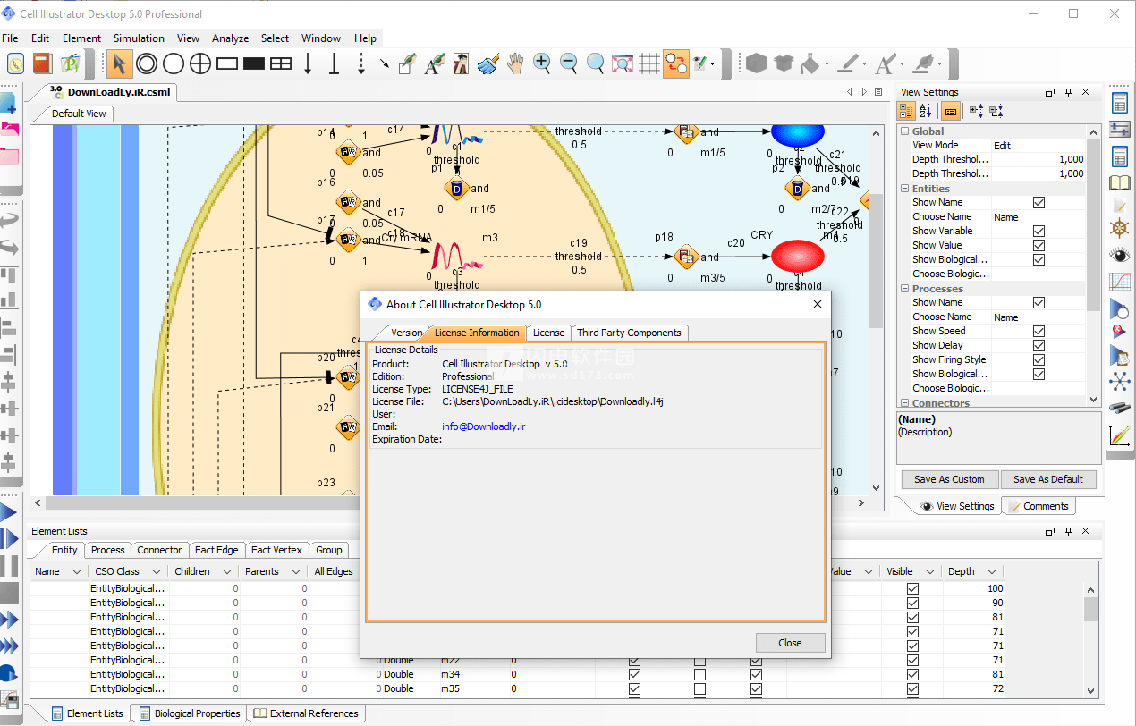Click the first Depth Threshold value field
Viewport: 1136px width, 726px height.
tap(1039, 159)
